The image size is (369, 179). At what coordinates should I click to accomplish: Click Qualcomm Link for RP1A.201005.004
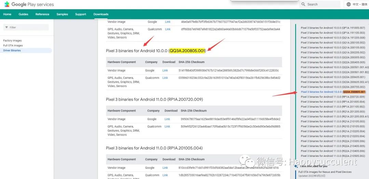pos(165,175)
